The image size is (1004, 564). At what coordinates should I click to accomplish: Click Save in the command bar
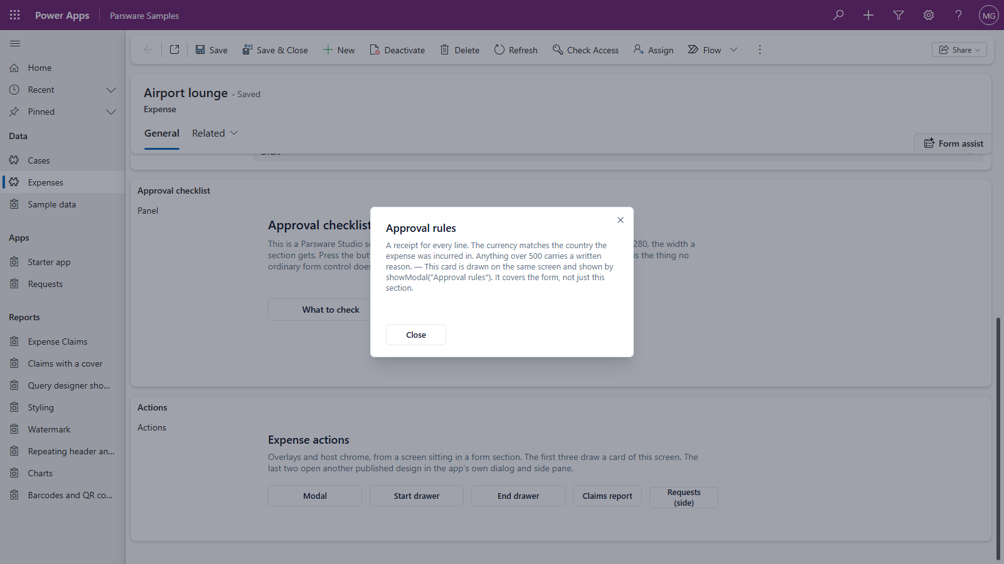click(x=211, y=50)
